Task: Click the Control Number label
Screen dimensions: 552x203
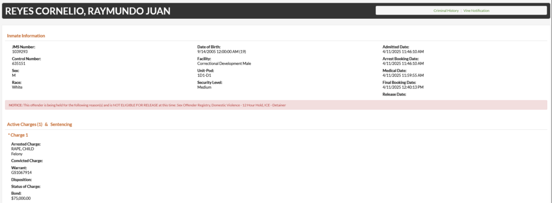Action: pos(26,59)
